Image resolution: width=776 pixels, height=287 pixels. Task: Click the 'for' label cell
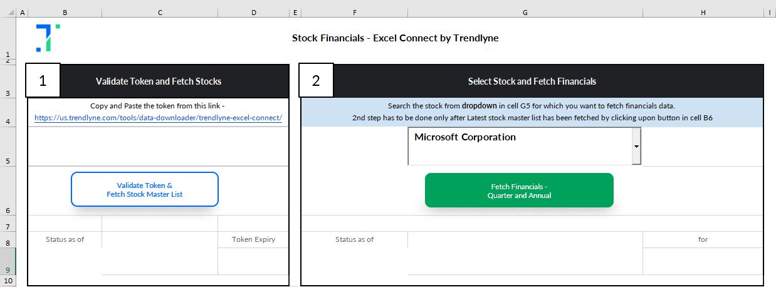coord(703,239)
